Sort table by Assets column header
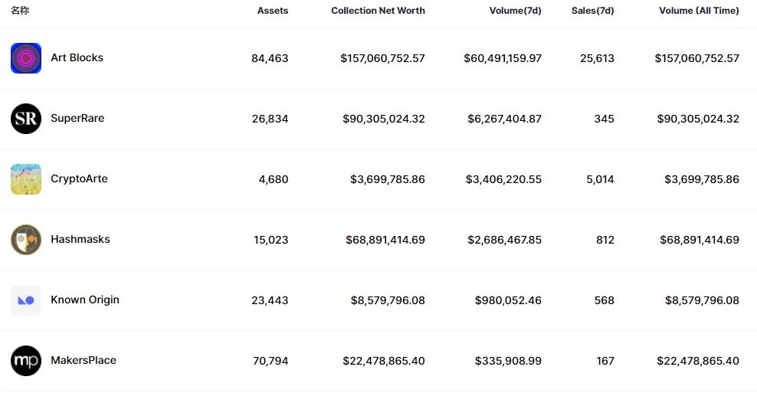Screen dimensions: 757x393 273,11
